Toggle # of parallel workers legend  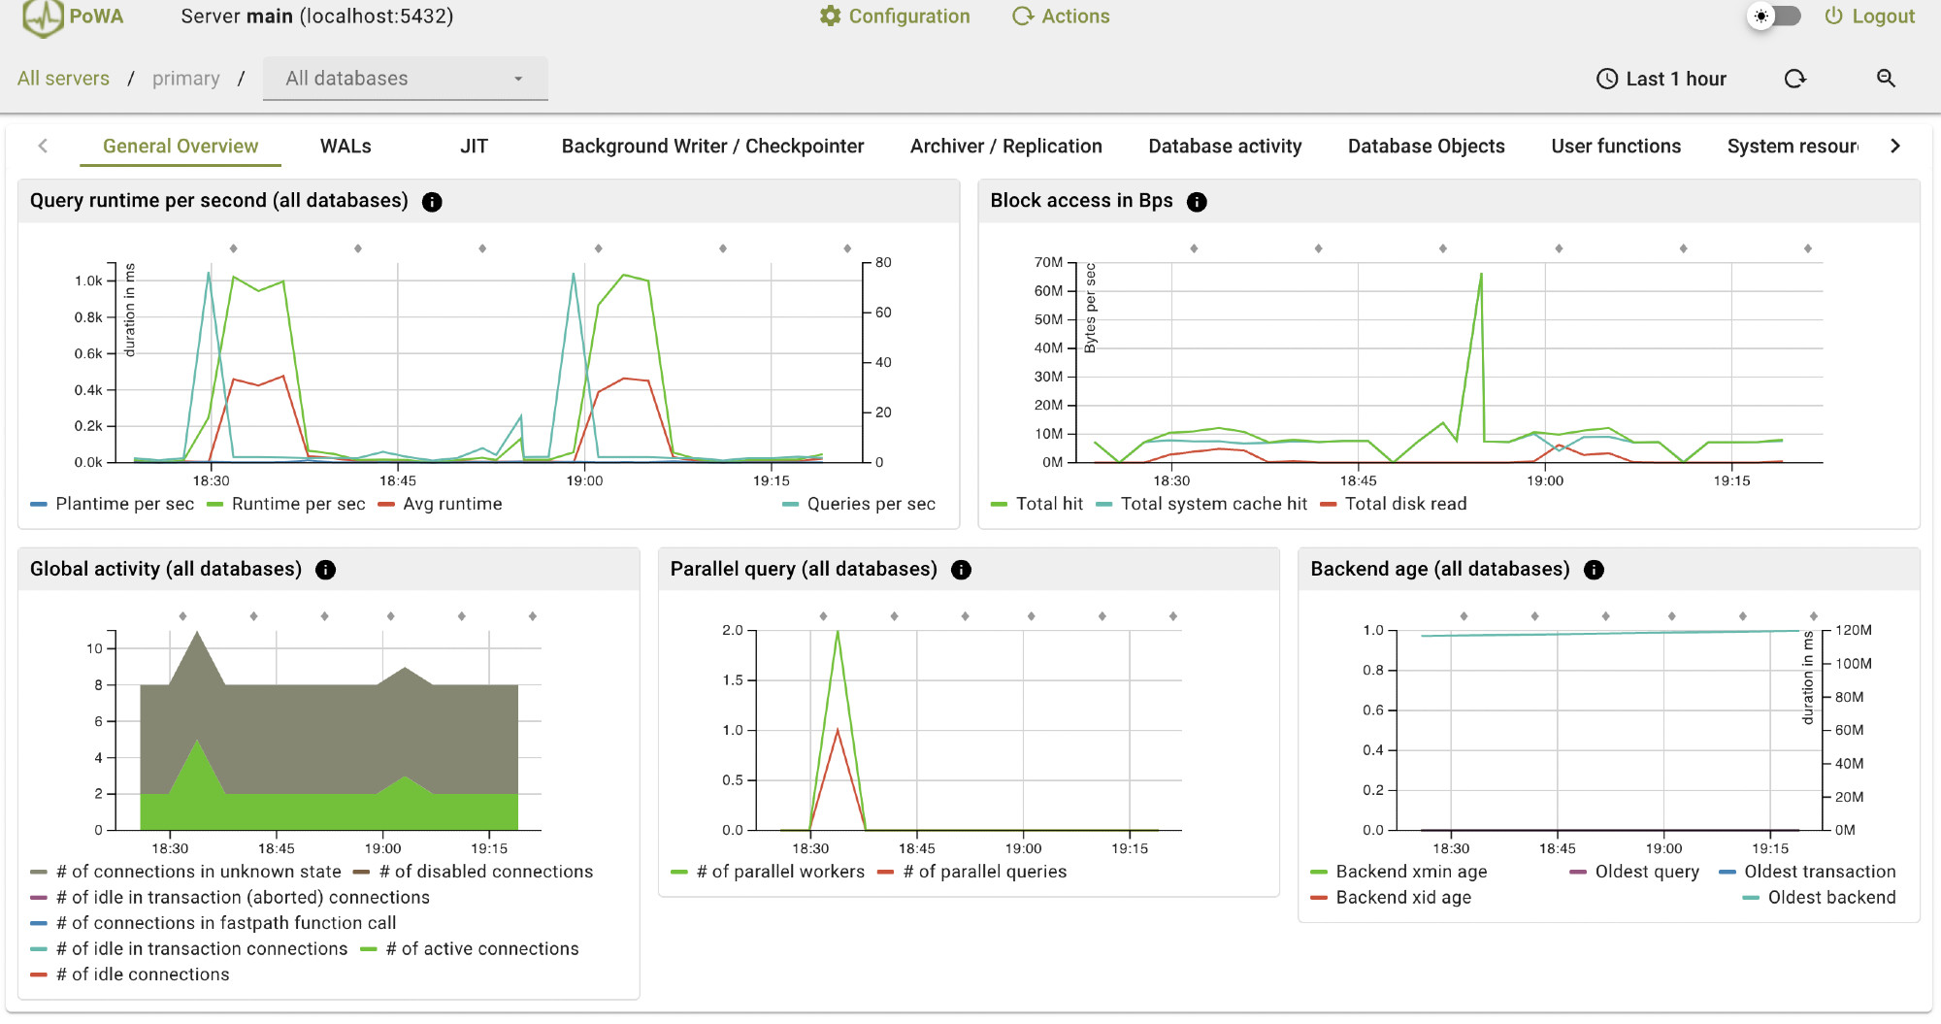pyautogui.click(x=768, y=872)
